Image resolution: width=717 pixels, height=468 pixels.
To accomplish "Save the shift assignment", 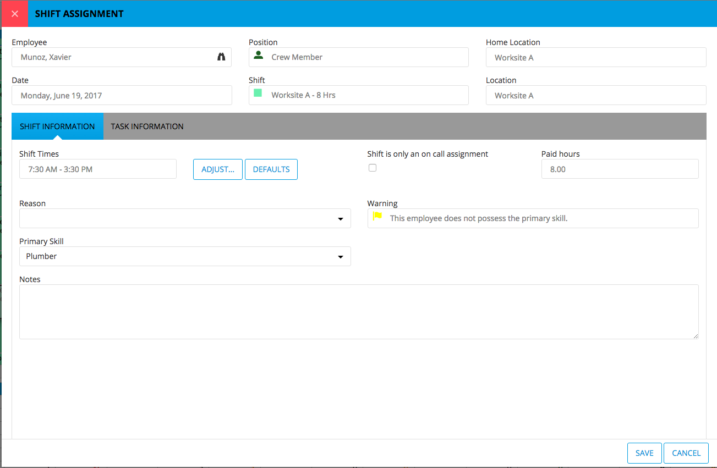I will 644,453.
